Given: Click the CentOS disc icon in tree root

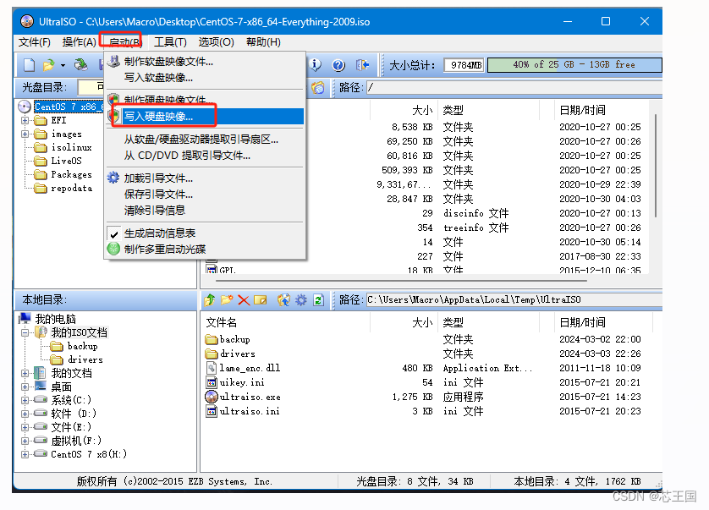Looking at the screenshot, I should (x=25, y=107).
